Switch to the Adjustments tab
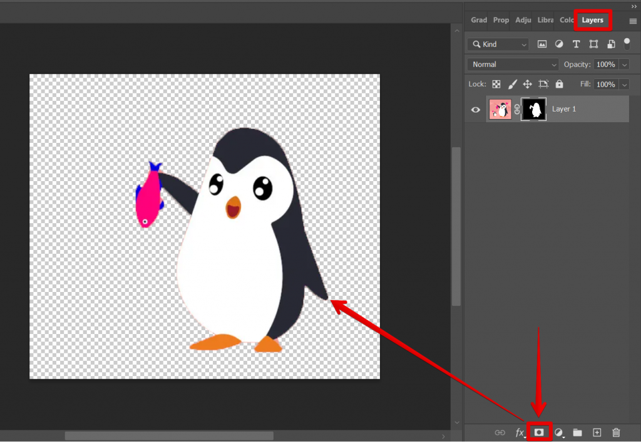This screenshot has height=443, width=641. click(523, 19)
